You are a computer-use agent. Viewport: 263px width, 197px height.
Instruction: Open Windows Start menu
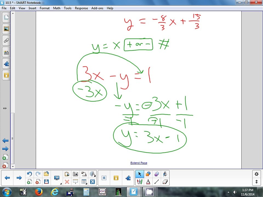7,192
